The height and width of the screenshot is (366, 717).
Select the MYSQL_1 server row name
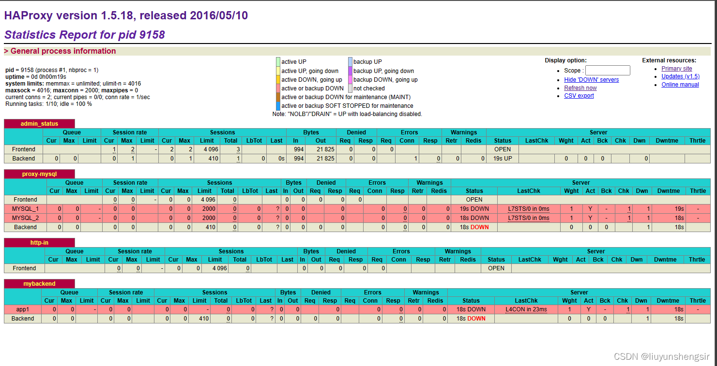(25, 209)
